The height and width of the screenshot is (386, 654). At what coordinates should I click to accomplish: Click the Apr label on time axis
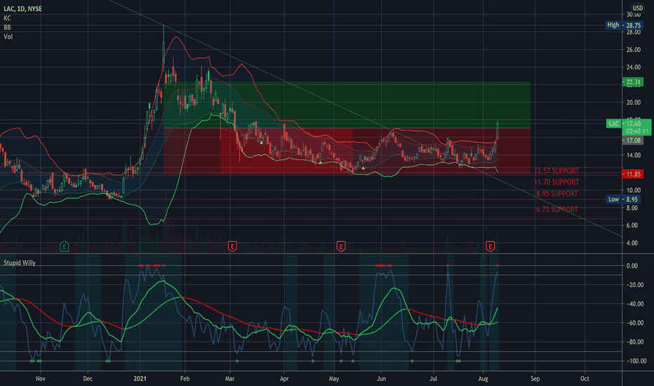pos(284,378)
